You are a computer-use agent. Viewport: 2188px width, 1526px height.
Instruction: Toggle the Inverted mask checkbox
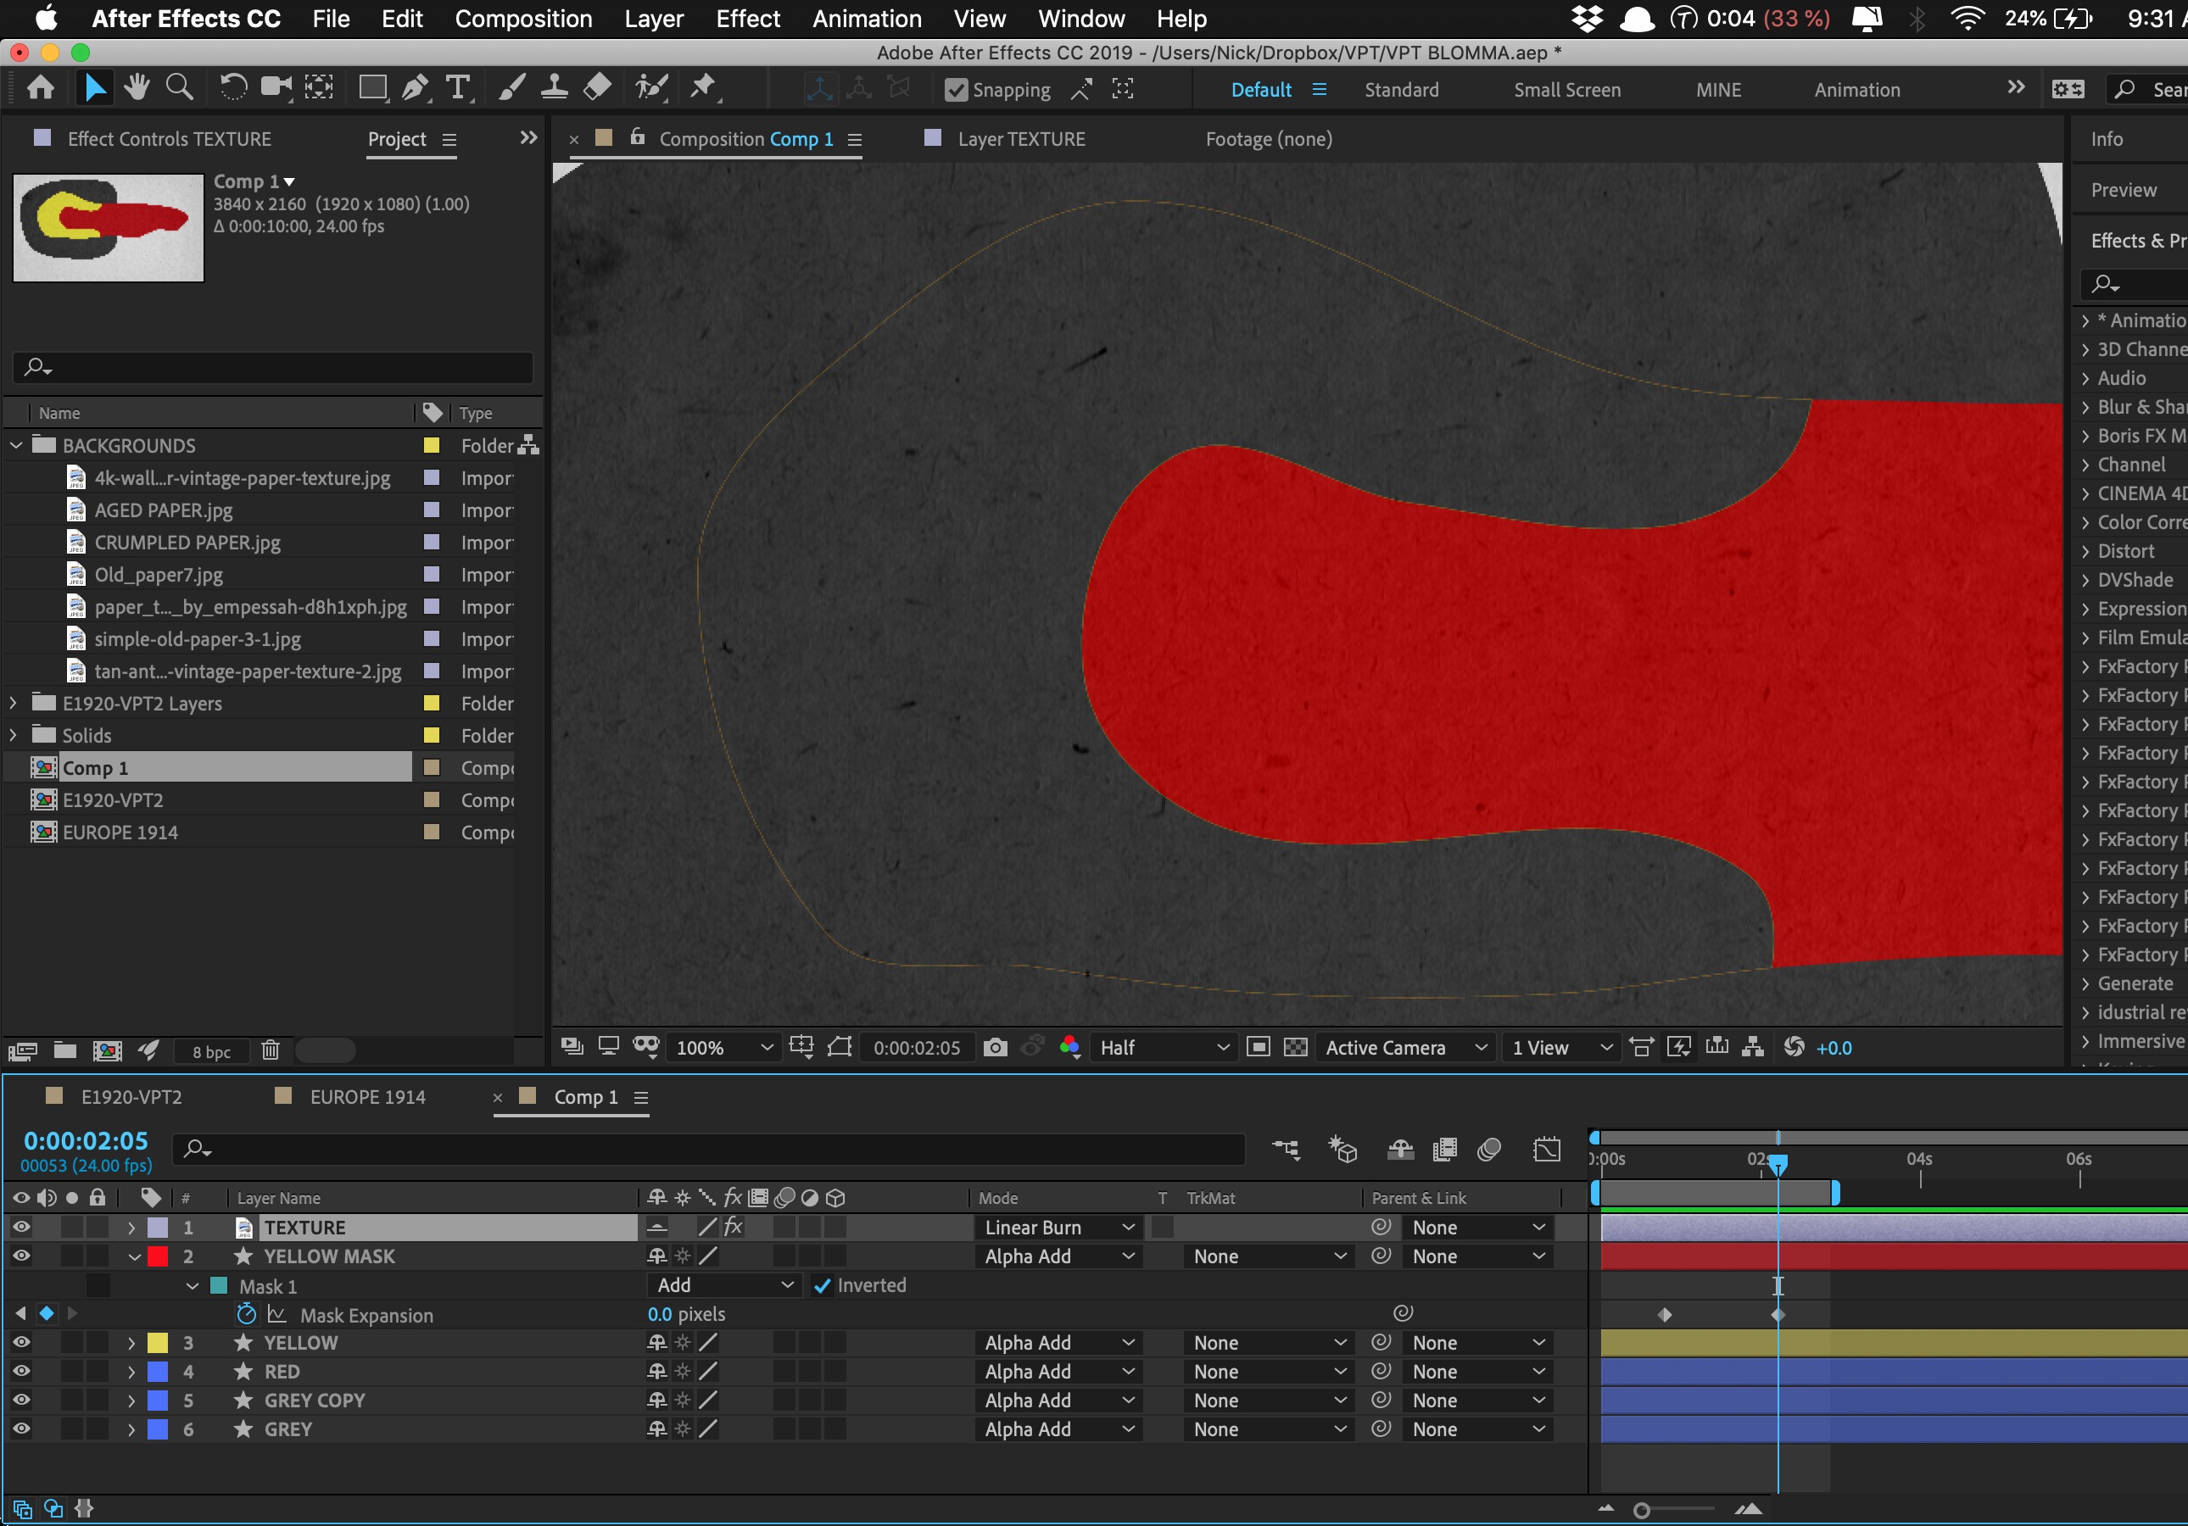823,1285
